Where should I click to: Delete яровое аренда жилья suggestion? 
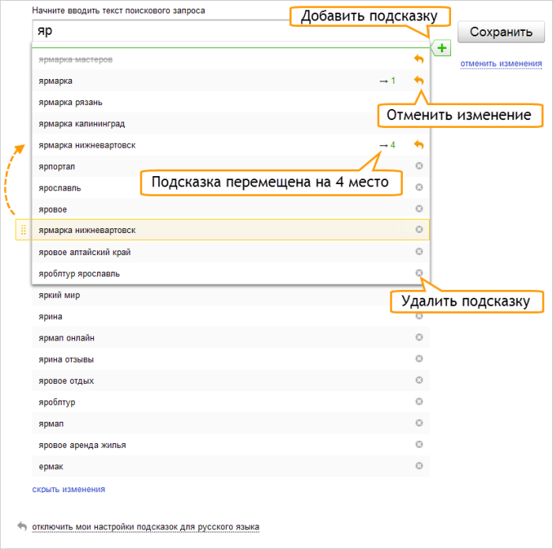(x=419, y=444)
